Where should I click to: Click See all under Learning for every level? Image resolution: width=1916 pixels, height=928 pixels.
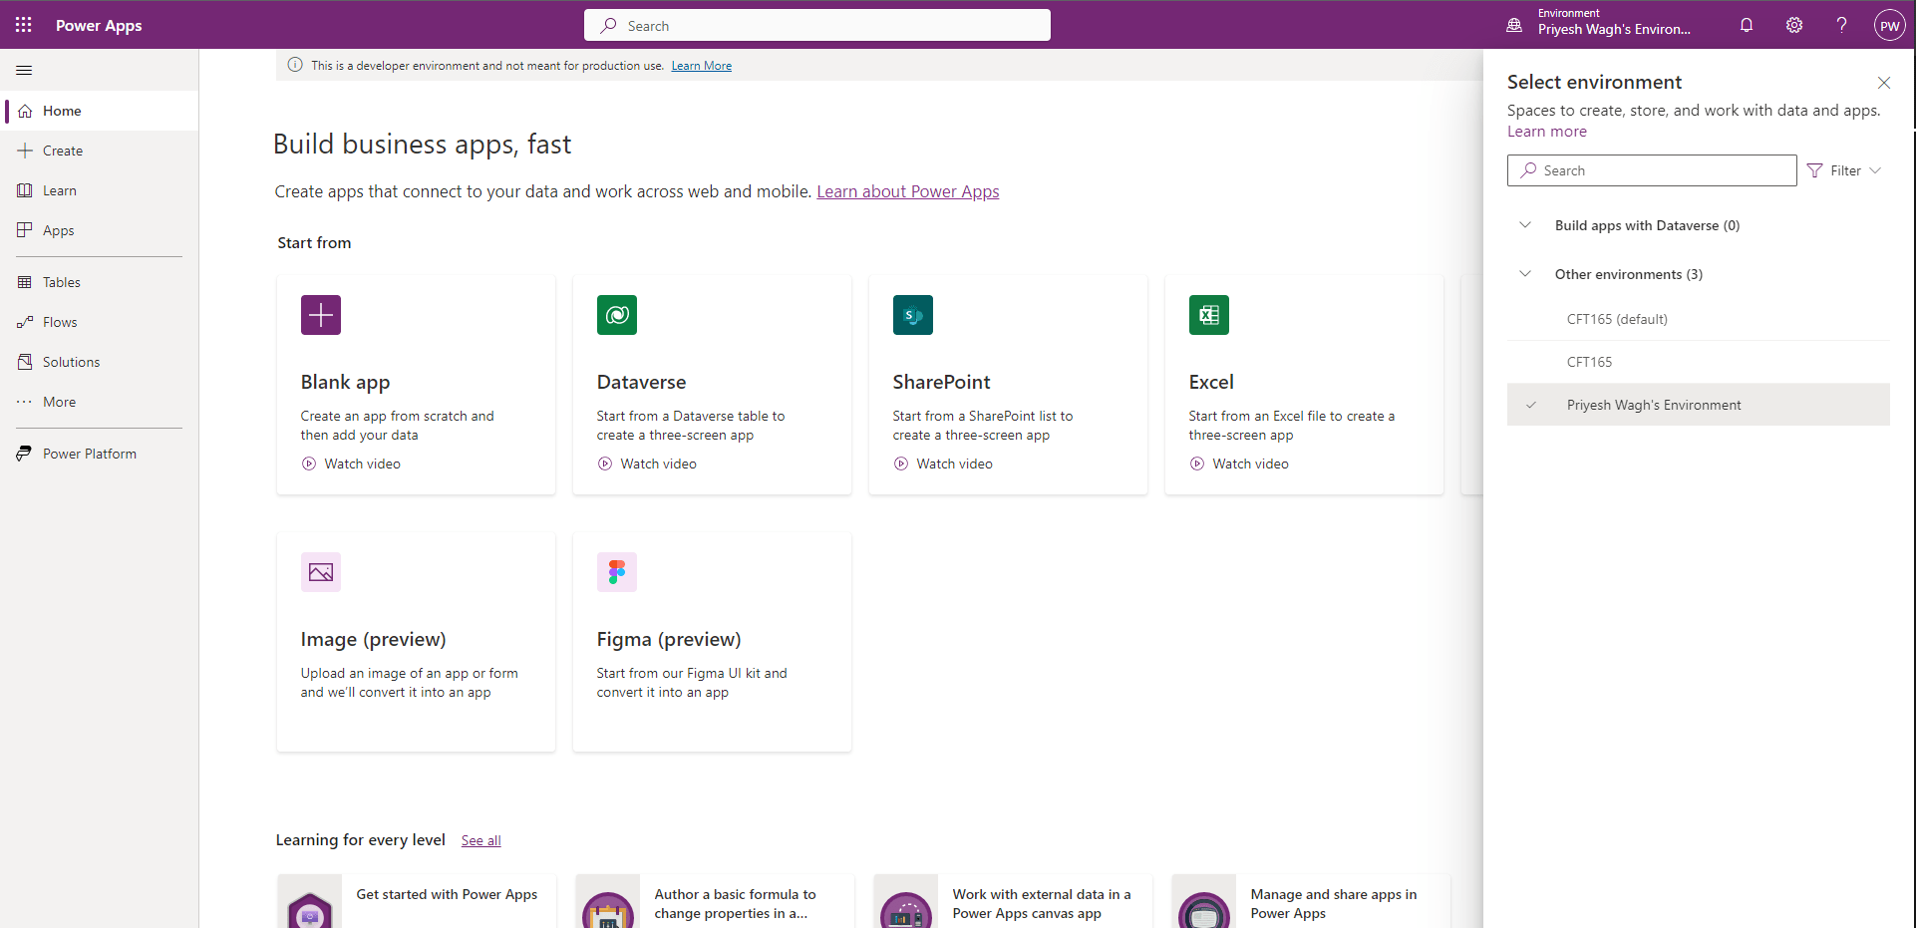(x=480, y=839)
